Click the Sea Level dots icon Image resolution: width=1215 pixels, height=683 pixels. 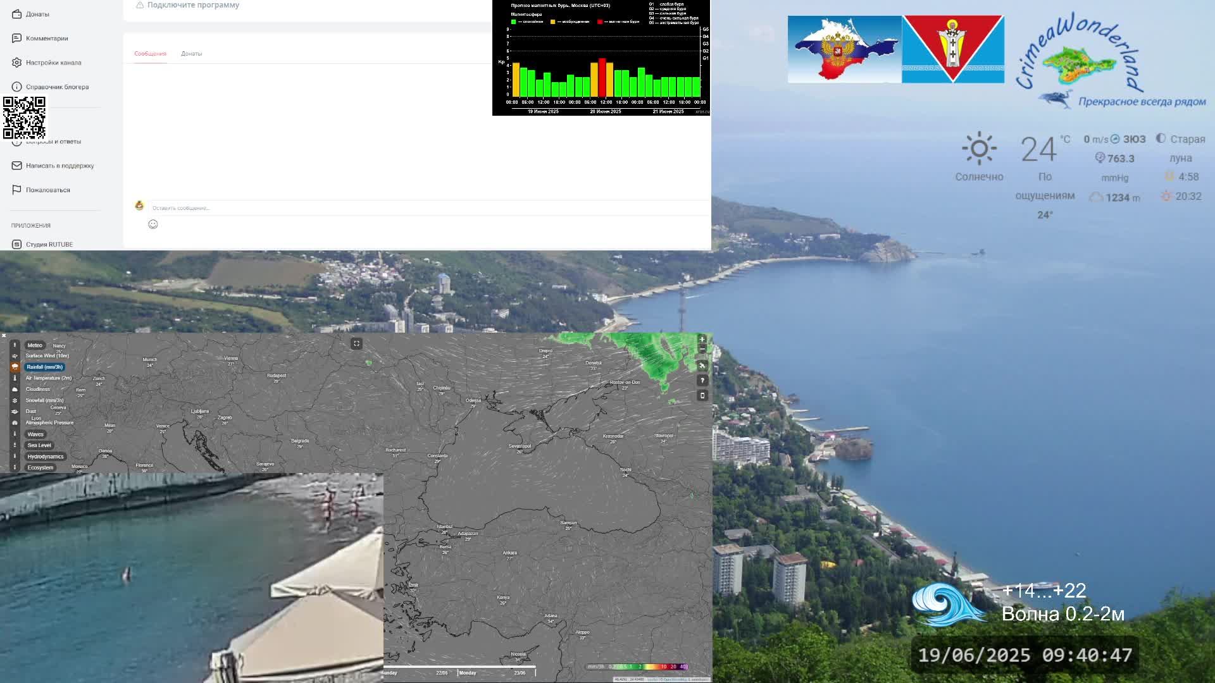tap(15, 445)
